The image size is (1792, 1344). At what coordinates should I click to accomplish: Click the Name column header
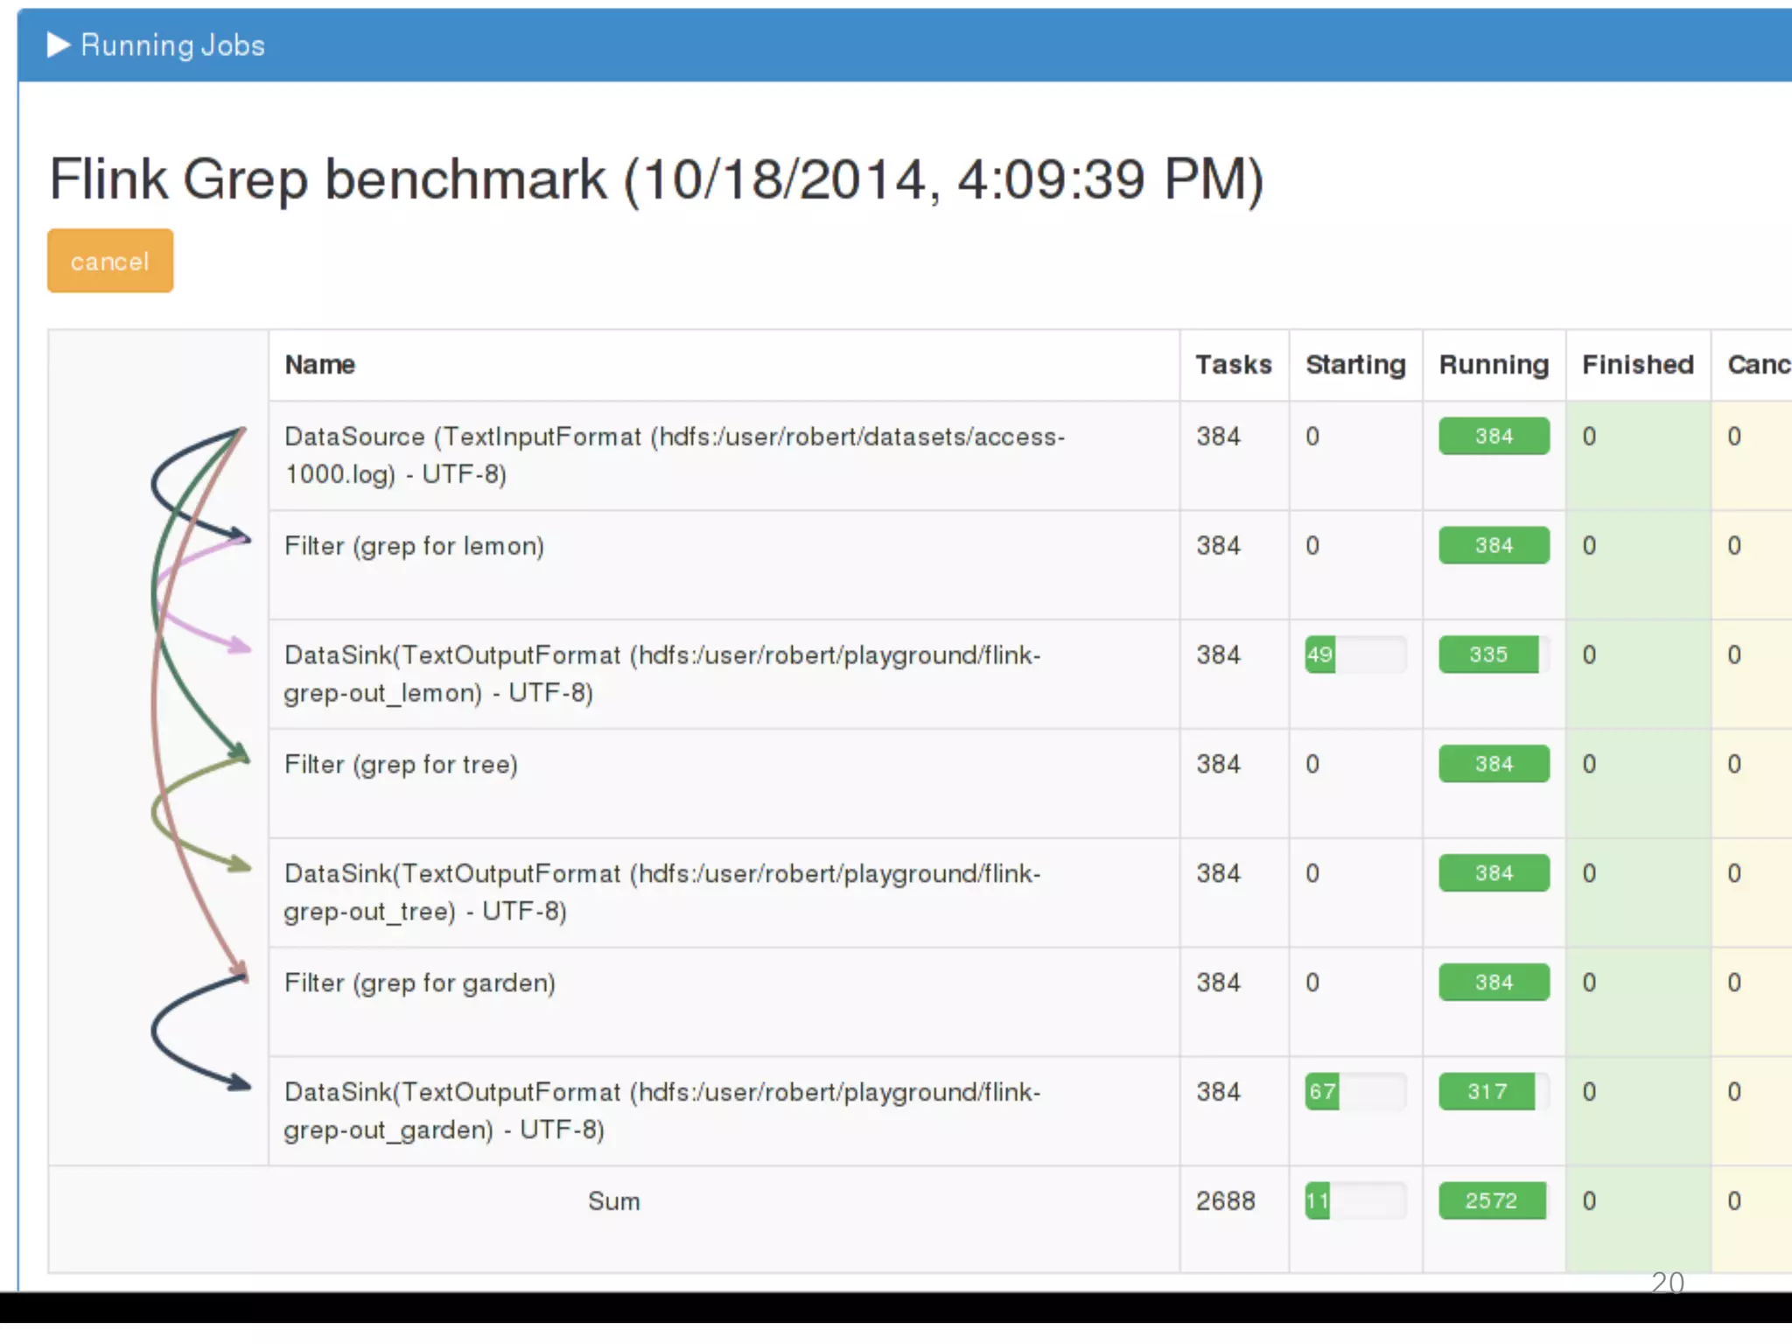[320, 365]
